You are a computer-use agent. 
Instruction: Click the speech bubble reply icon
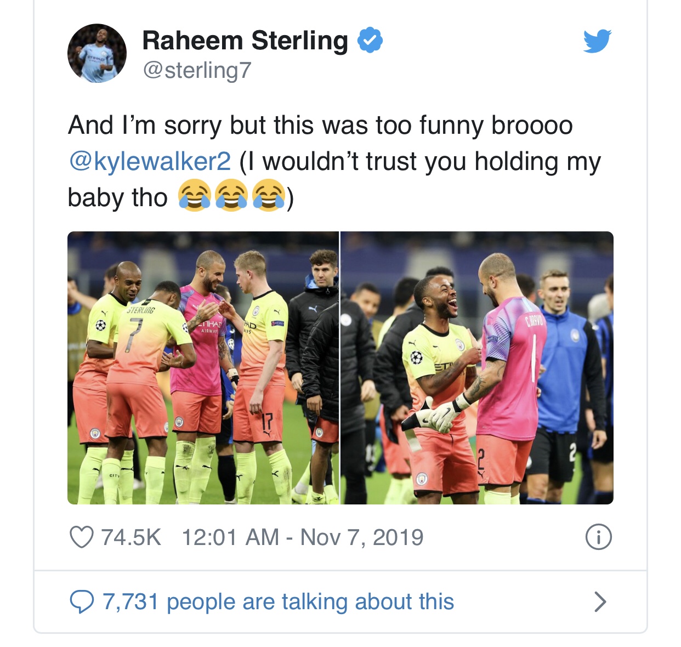click(x=82, y=601)
